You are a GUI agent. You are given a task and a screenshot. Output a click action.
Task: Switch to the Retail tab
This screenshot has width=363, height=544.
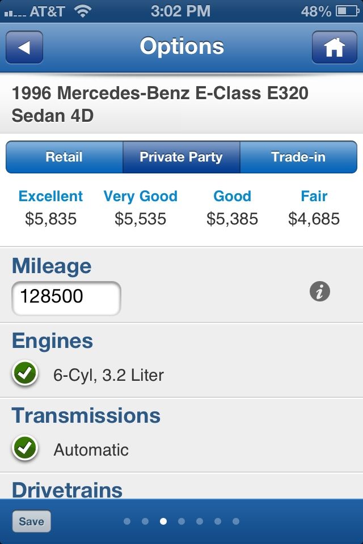[64, 157]
